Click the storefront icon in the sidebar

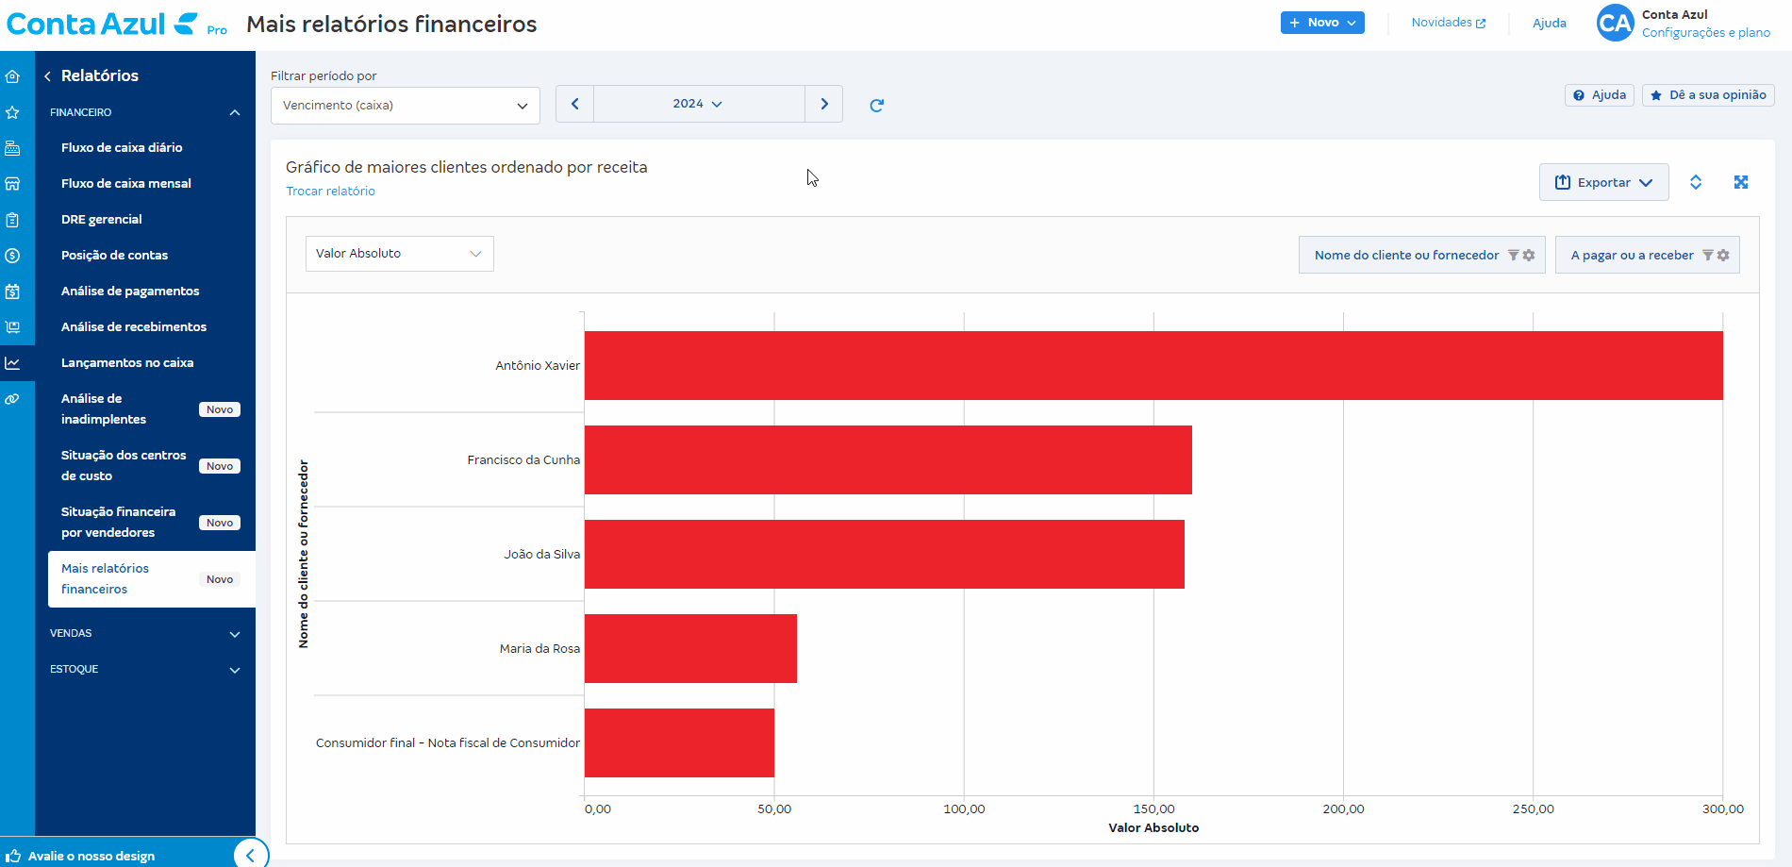12,184
